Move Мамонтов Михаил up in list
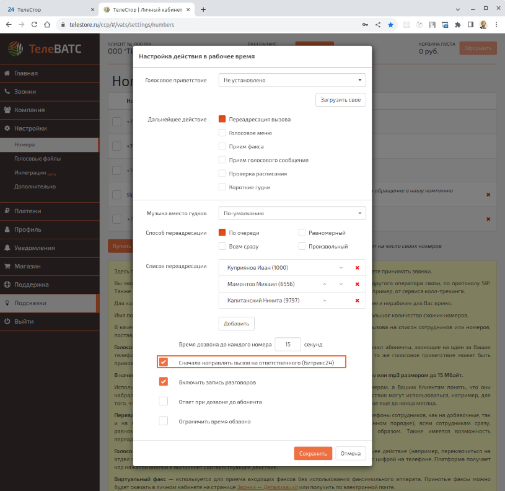The height and width of the screenshot is (491, 505). coord(325,284)
